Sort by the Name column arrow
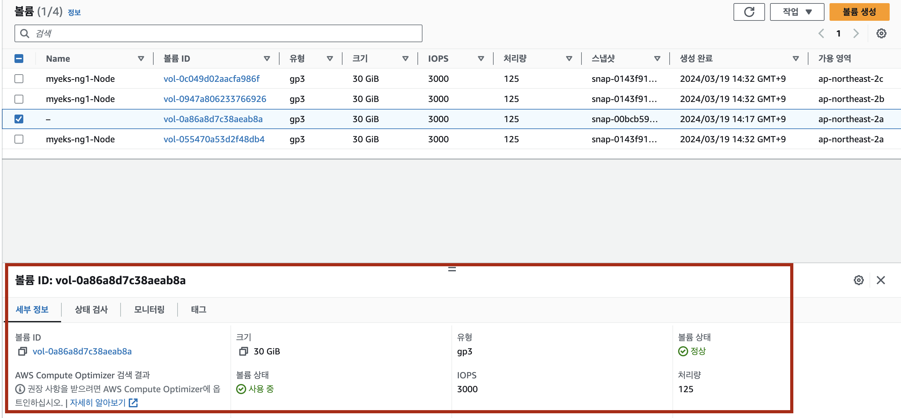901x418 pixels. coord(141,59)
